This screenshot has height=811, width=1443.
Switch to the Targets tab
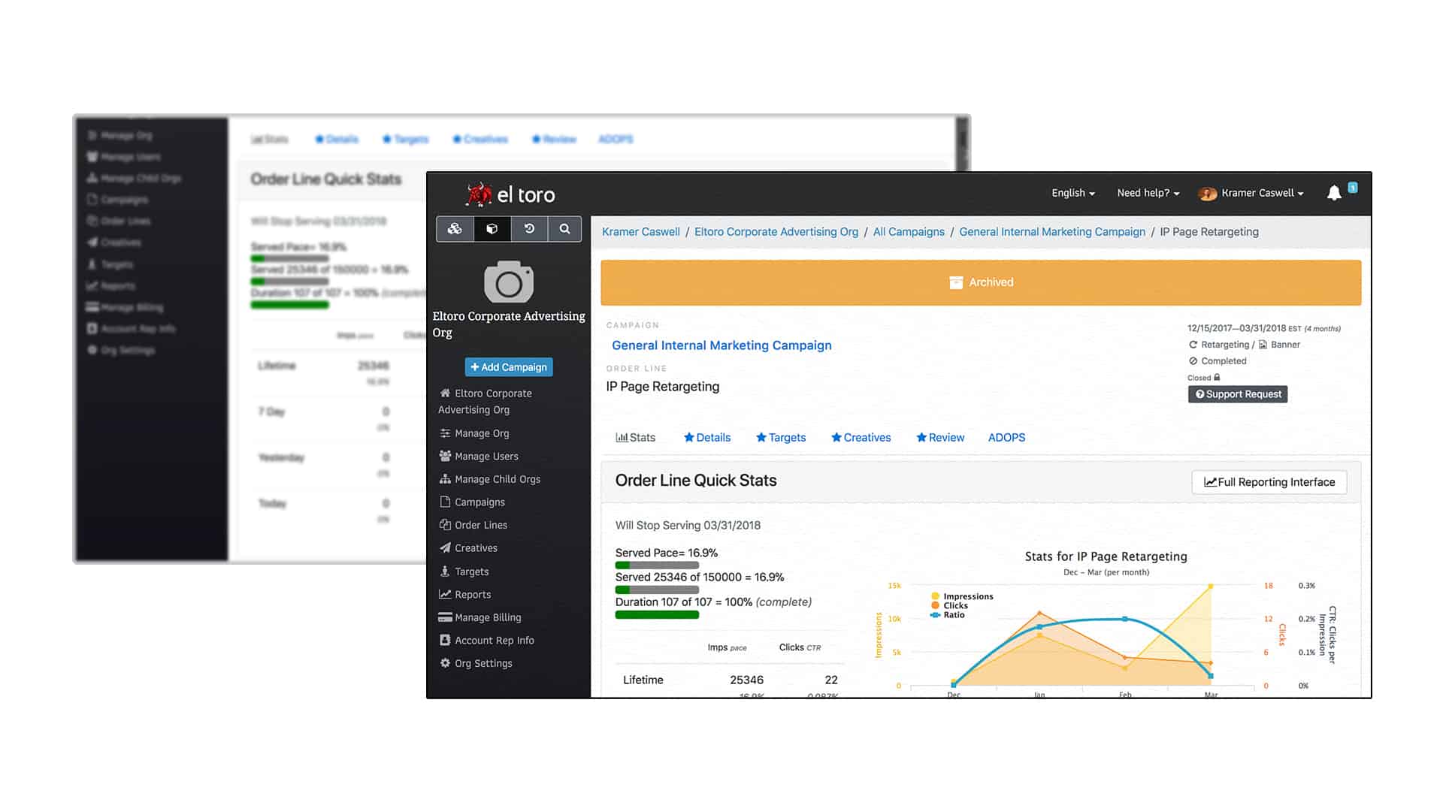pyautogui.click(x=781, y=438)
